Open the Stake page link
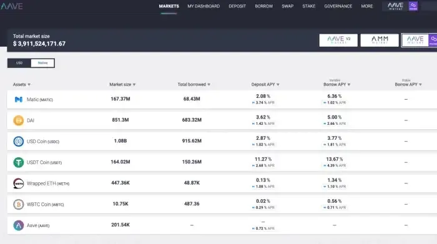 [309, 6]
